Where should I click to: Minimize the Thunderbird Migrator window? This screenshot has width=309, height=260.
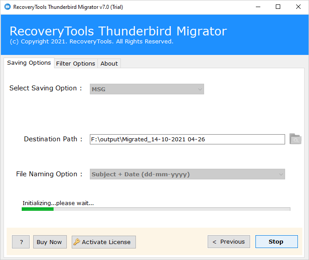[x=258, y=7]
